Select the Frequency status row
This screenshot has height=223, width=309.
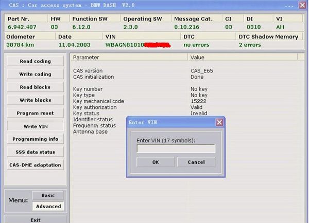pos(94,126)
